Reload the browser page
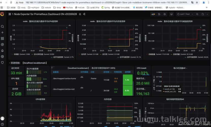The width and height of the screenshot is (211, 127). 11,3
